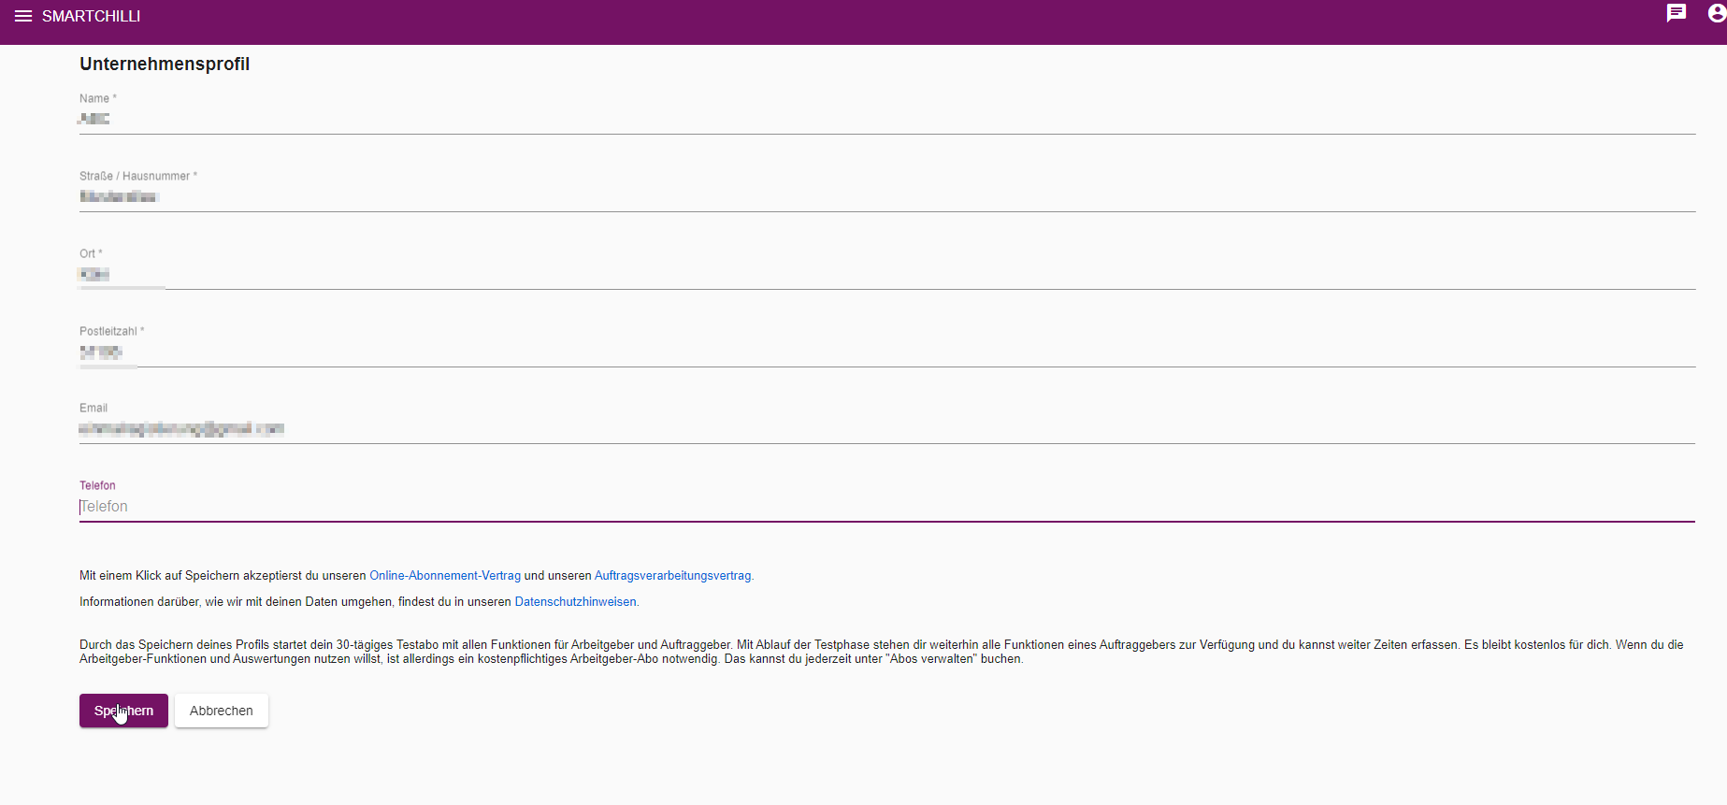The height and width of the screenshot is (805, 1727).
Task: Open the Auftragsverarbeitungsvertrag link
Action: tap(673, 576)
